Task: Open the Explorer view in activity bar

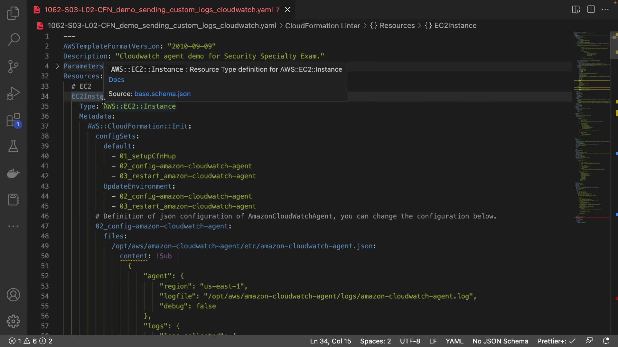Action: 13,13
